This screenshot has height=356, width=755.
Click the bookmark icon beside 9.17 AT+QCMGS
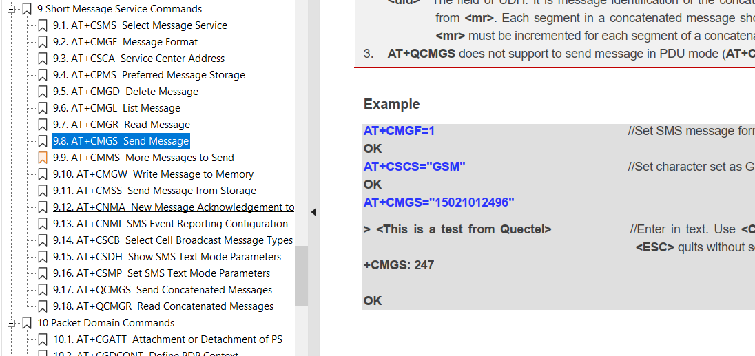coord(43,290)
